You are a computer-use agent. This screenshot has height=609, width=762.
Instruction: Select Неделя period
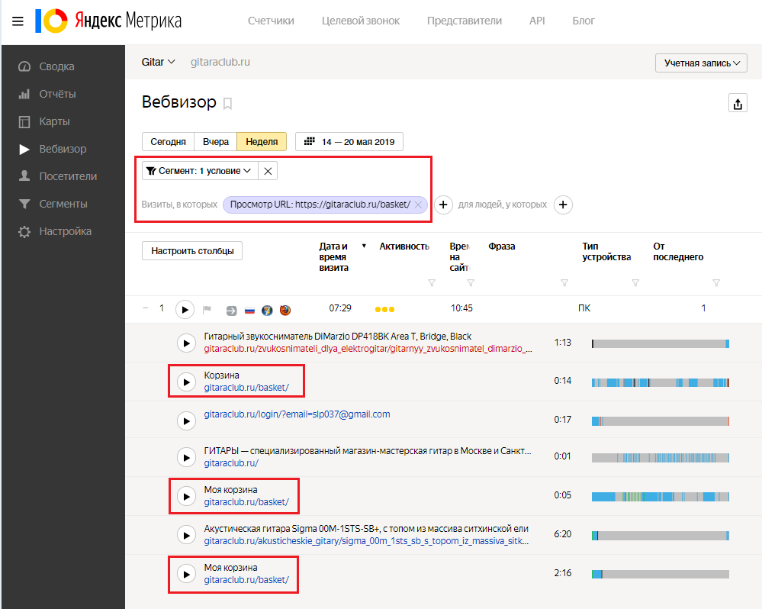(x=262, y=142)
